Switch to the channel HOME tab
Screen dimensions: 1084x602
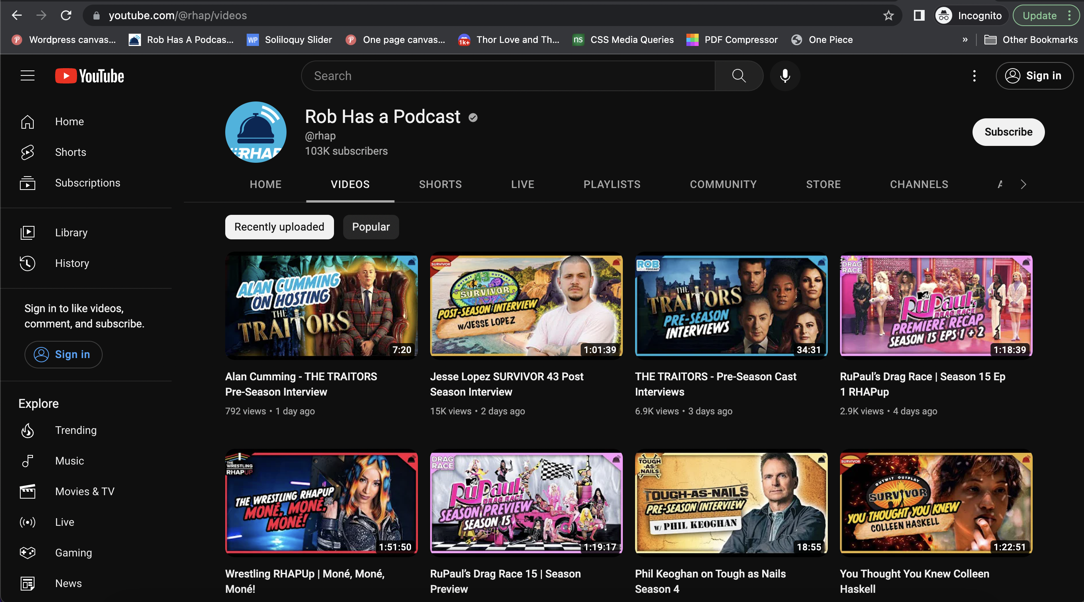point(265,184)
